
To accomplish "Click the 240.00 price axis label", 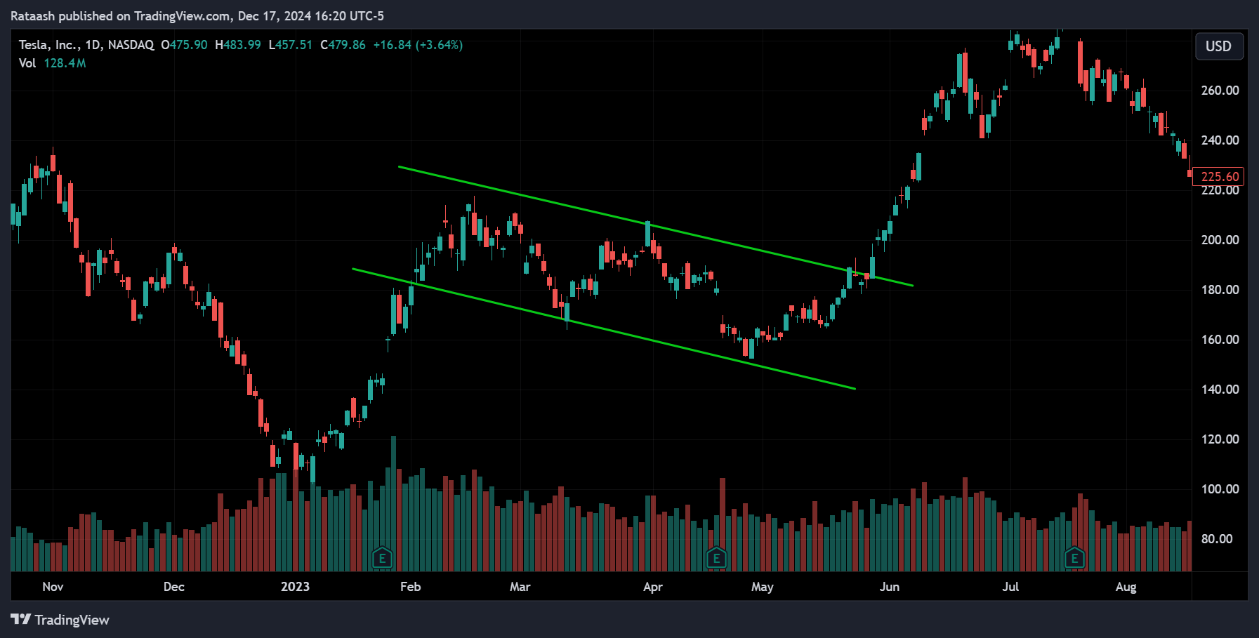I will coord(1220,140).
